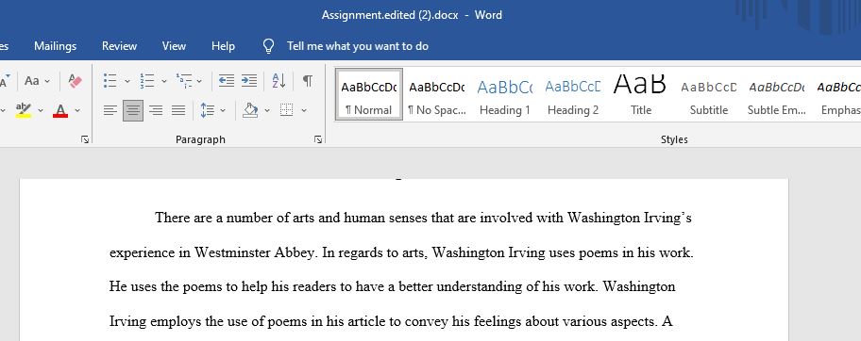The width and height of the screenshot is (861, 341).
Task: Apply the Normal style
Action: 369,94
